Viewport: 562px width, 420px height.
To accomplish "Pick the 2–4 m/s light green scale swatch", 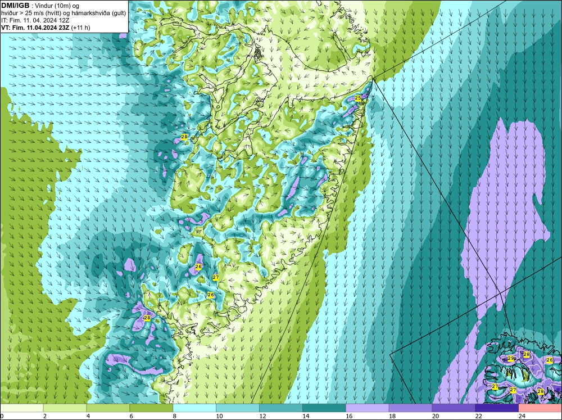I will (65, 408).
